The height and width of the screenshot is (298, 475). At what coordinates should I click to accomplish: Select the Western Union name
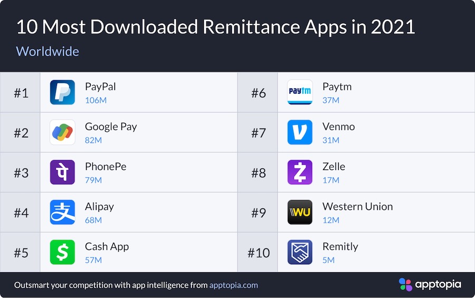click(x=358, y=206)
